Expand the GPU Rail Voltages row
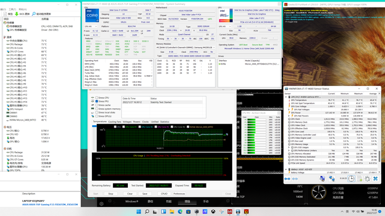 (x=289, y=109)
